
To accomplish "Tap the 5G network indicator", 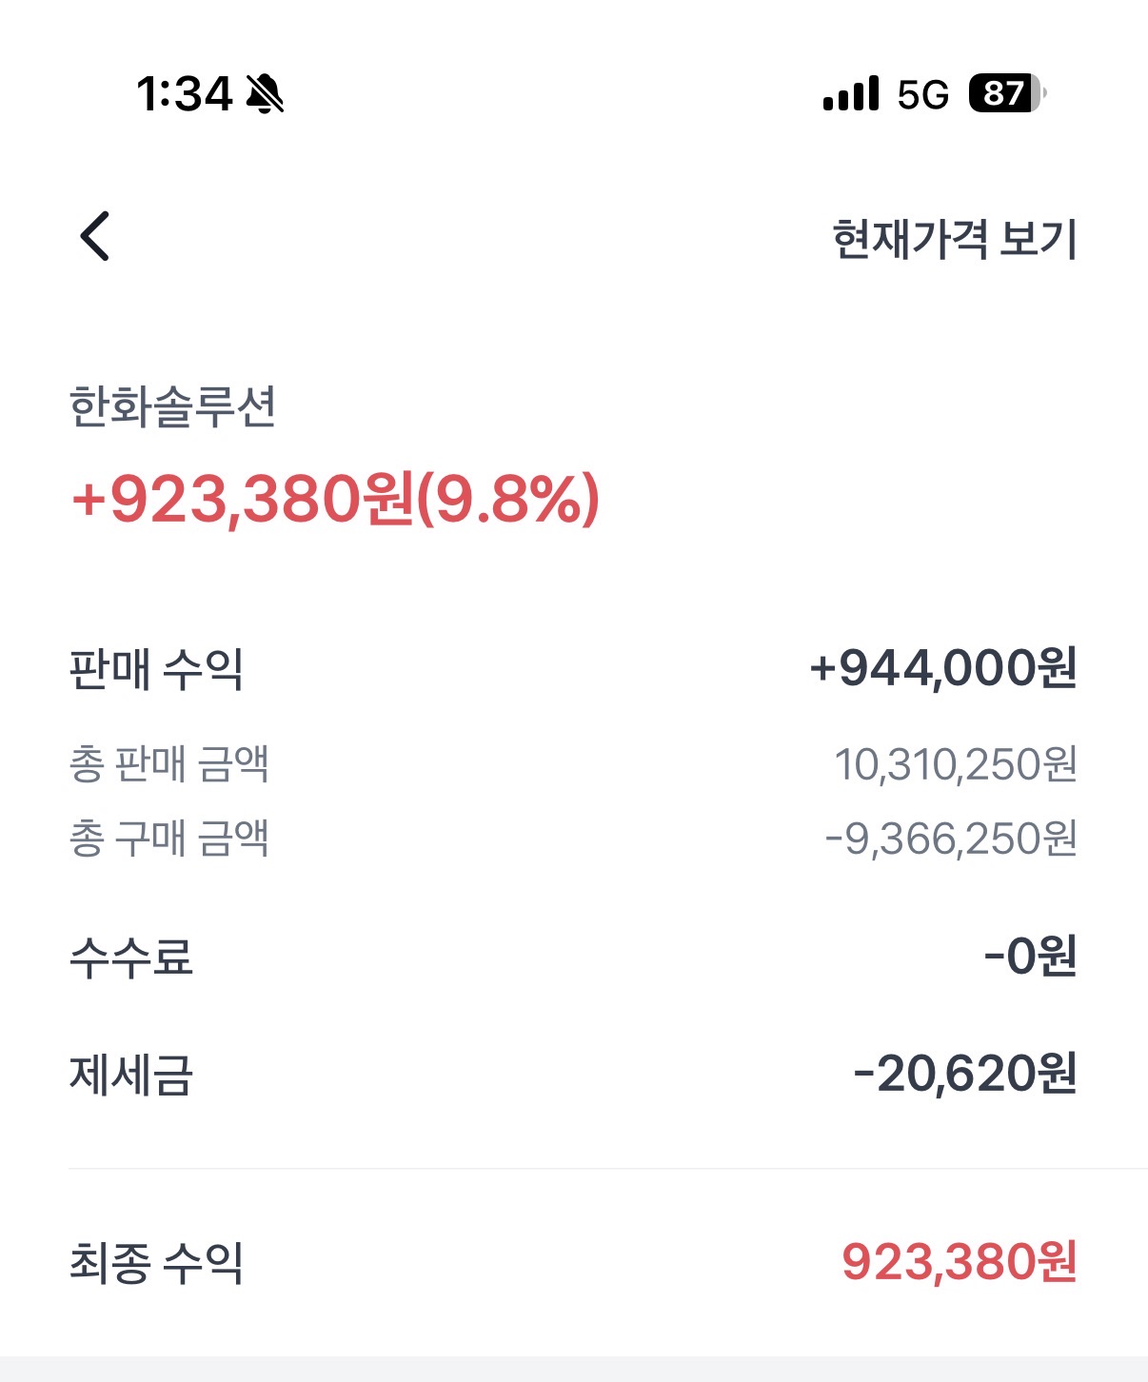I will pos(922,94).
